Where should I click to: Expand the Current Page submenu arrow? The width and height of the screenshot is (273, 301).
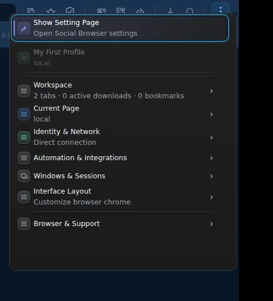[212, 114]
